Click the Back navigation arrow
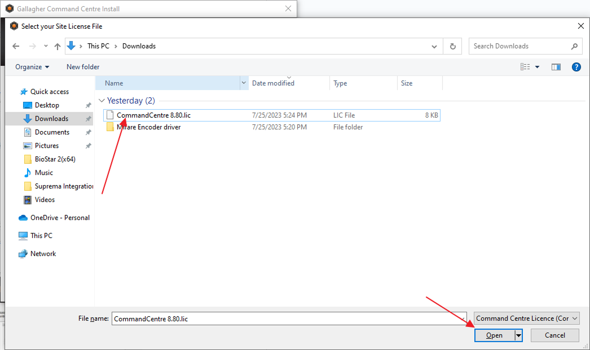The image size is (590, 350). coord(16,46)
